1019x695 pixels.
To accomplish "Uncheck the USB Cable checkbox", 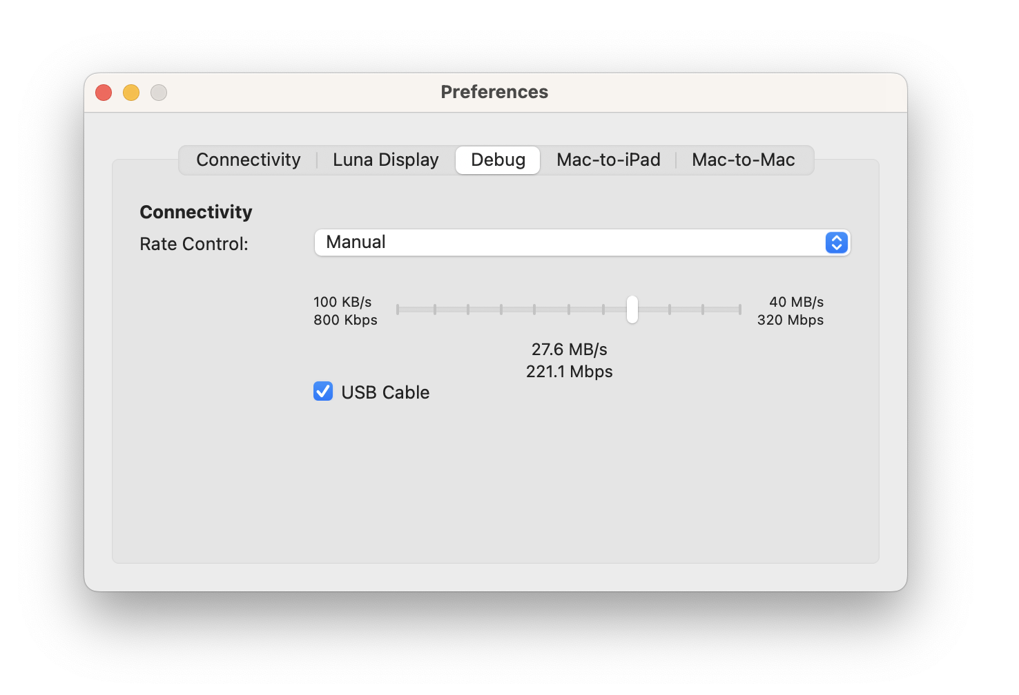I will click(323, 391).
